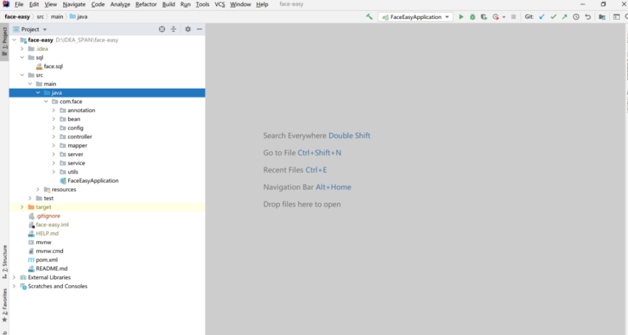Run the FaceEasyApplication
This screenshot has height=335, width=628.
coord(461,17)
